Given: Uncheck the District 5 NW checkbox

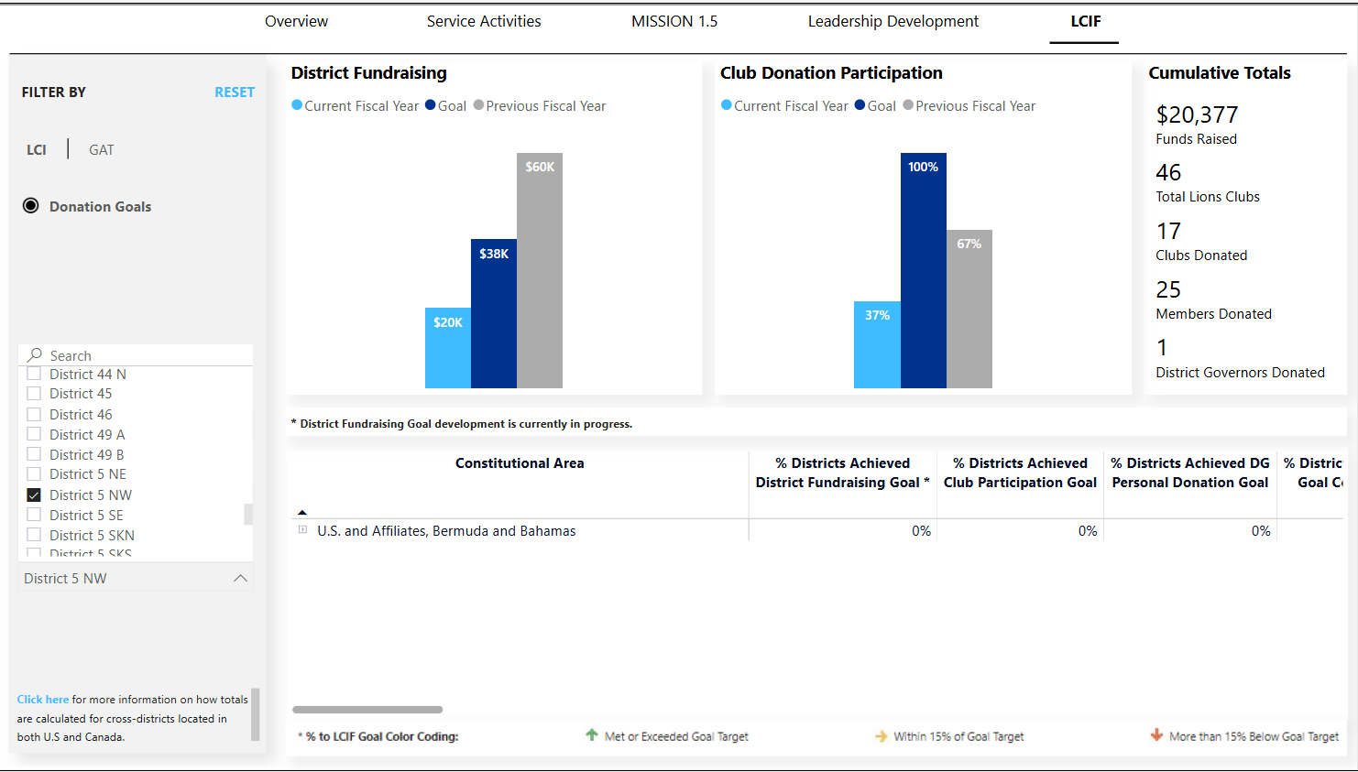Looking at the screenshot, I should [34, 495].
